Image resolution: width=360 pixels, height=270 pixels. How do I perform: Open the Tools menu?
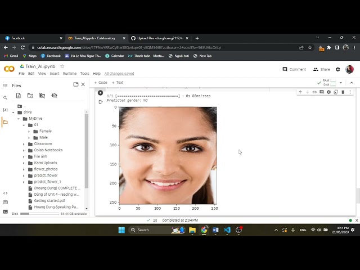click(84, 74)
